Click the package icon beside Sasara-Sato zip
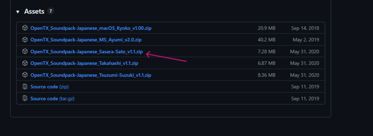This screenshot has width=373, height=136. tap(25, 51)
